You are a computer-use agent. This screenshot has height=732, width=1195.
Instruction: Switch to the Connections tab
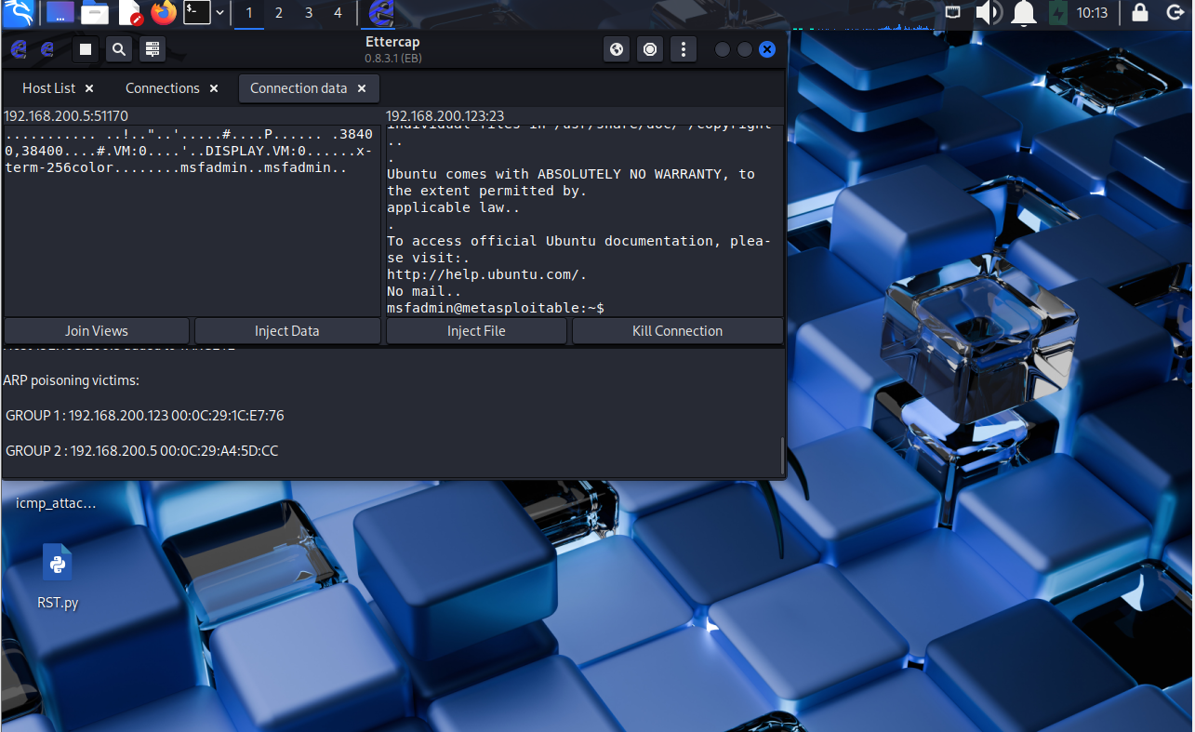163,88
